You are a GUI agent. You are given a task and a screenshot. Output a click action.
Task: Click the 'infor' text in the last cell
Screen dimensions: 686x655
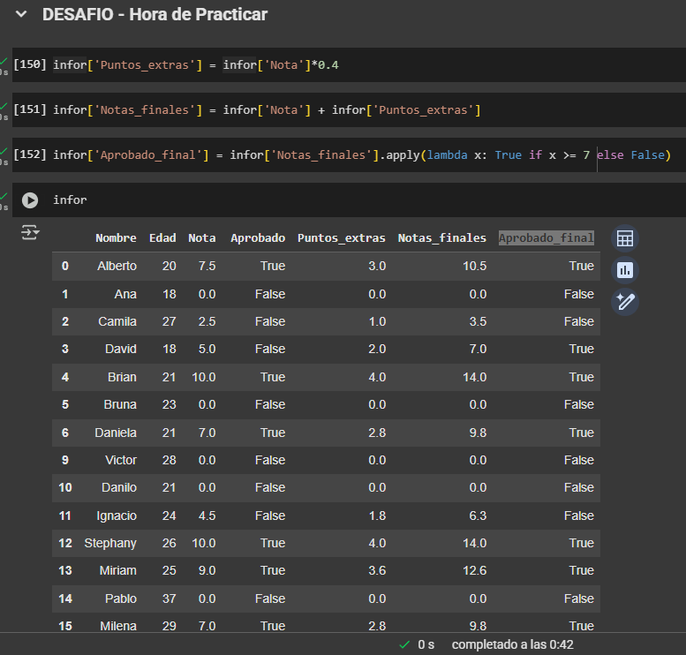click(x=70, y=200)
